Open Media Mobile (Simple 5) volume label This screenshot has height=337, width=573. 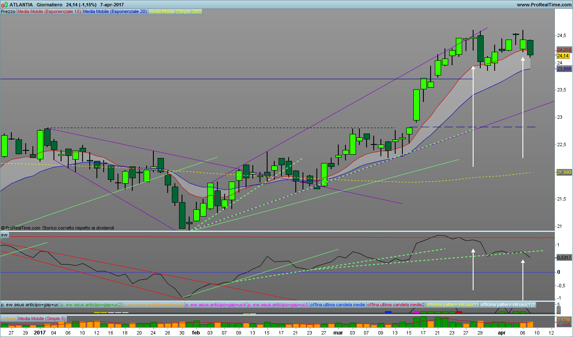click(x=42, y=318)
